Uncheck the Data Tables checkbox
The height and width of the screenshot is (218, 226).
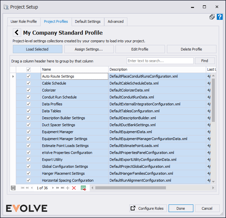28,111
